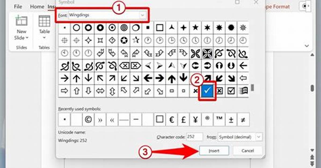Choose the four-pointed black star symbol
Viewport: 321px width, 168px height.
click(x=183, y=28)
